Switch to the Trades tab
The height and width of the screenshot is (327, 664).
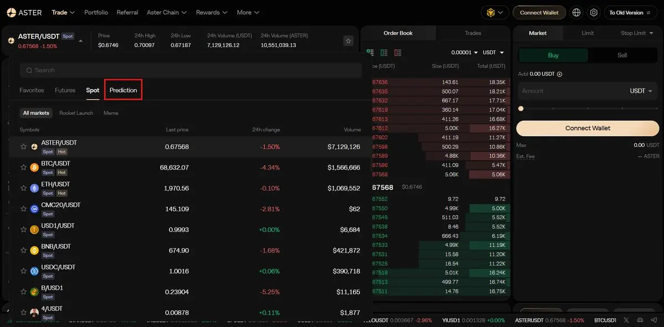coord(473,33)
